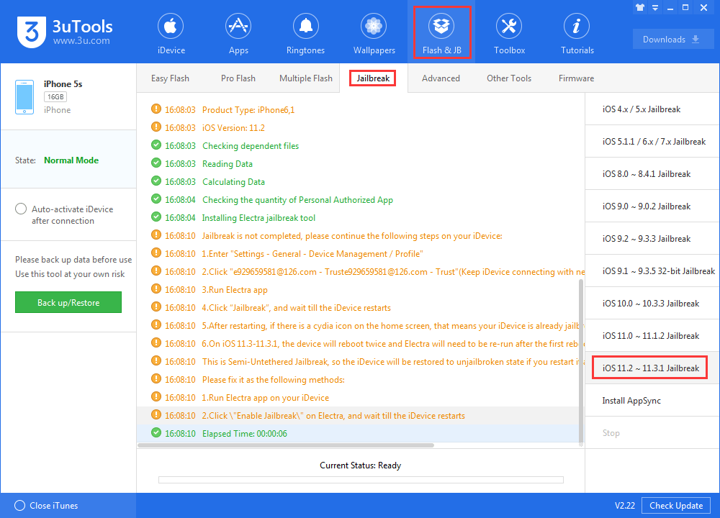Screen dimensions: 720x518
Task: Choose iOS 11.0 ~ 11.1.2 Jailbreak
Action: point(652,335)
